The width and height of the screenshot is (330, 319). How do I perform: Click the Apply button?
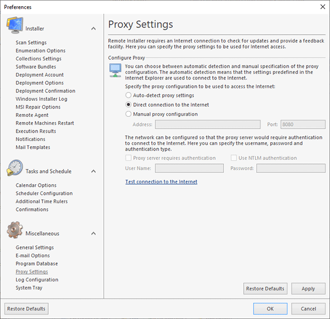[x=308, y=289]
